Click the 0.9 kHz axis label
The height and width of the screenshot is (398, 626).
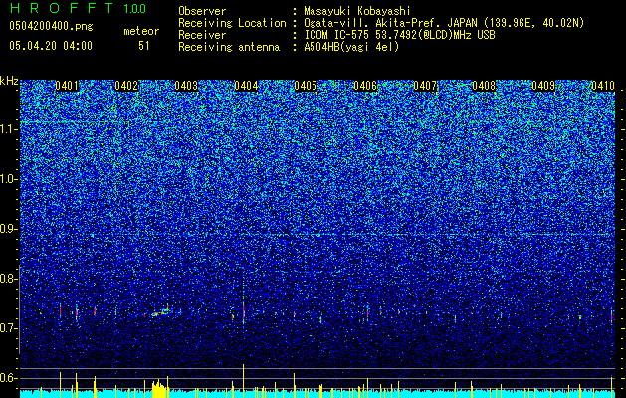6,229
